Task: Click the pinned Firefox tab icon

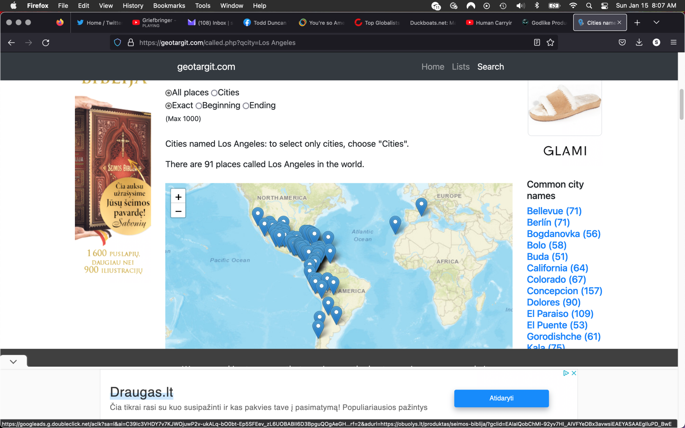Action: click(x=60, y=22)
